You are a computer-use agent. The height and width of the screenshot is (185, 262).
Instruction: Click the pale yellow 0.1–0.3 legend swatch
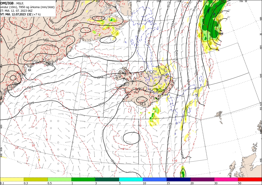12,179
